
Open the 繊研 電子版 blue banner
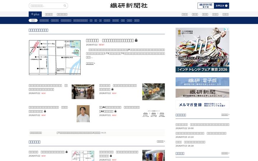point(202,82)
